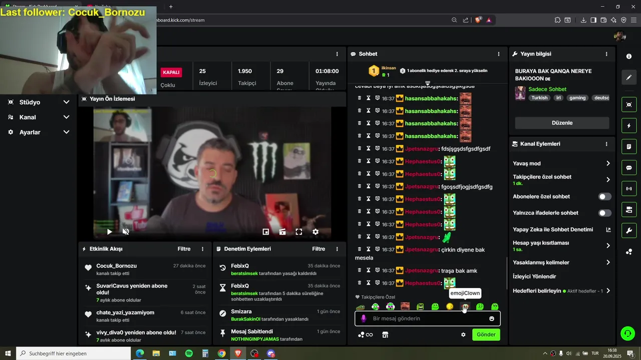Viewport: 641px width, 360px height.
Task: Click the system tray volume icon
Action: pyautogui.click(x=569, y=353)
